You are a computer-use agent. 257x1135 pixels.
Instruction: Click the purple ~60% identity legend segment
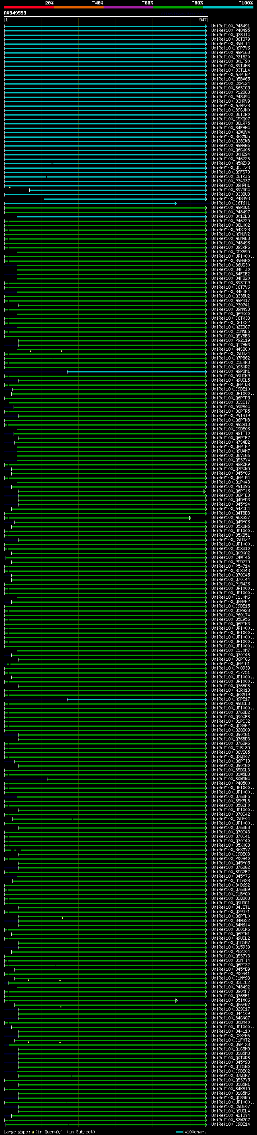128,7
